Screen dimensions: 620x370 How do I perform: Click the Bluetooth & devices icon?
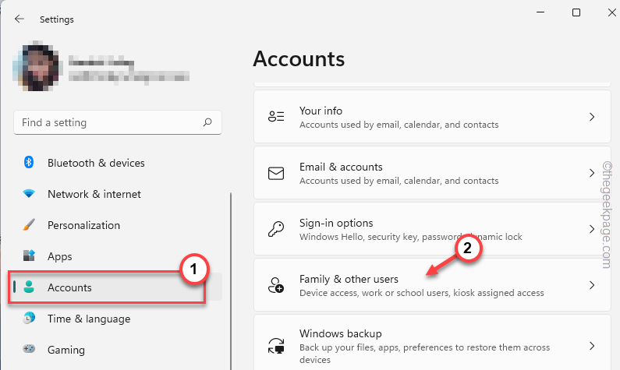[29, 163]
